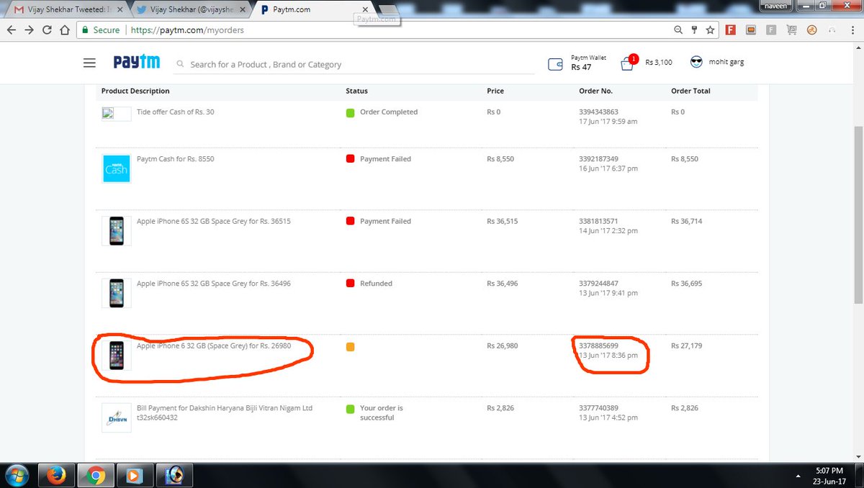
Task: Click the zoom magnifier icon in address bar
Action: (678, 30)
